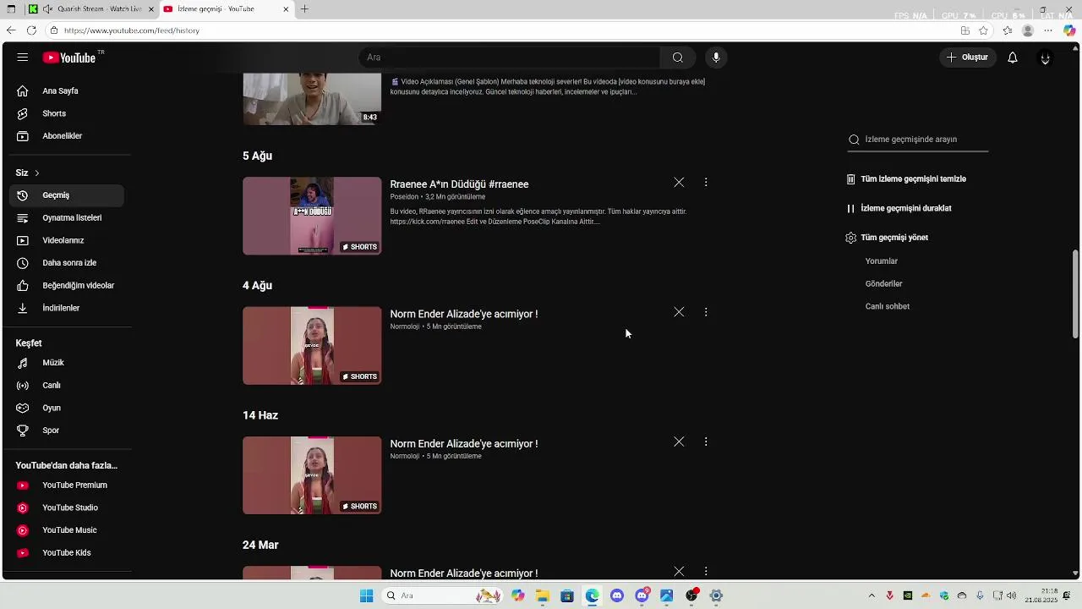Click 4 Ağu Norm Ender thumbnail
The height and width of the screenshot is (609, 1082).
[312, 345]
